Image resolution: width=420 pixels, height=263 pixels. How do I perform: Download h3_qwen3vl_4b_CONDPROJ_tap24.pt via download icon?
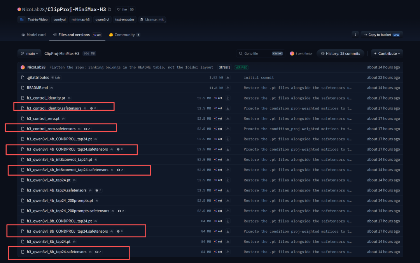(x=228, y=139)
